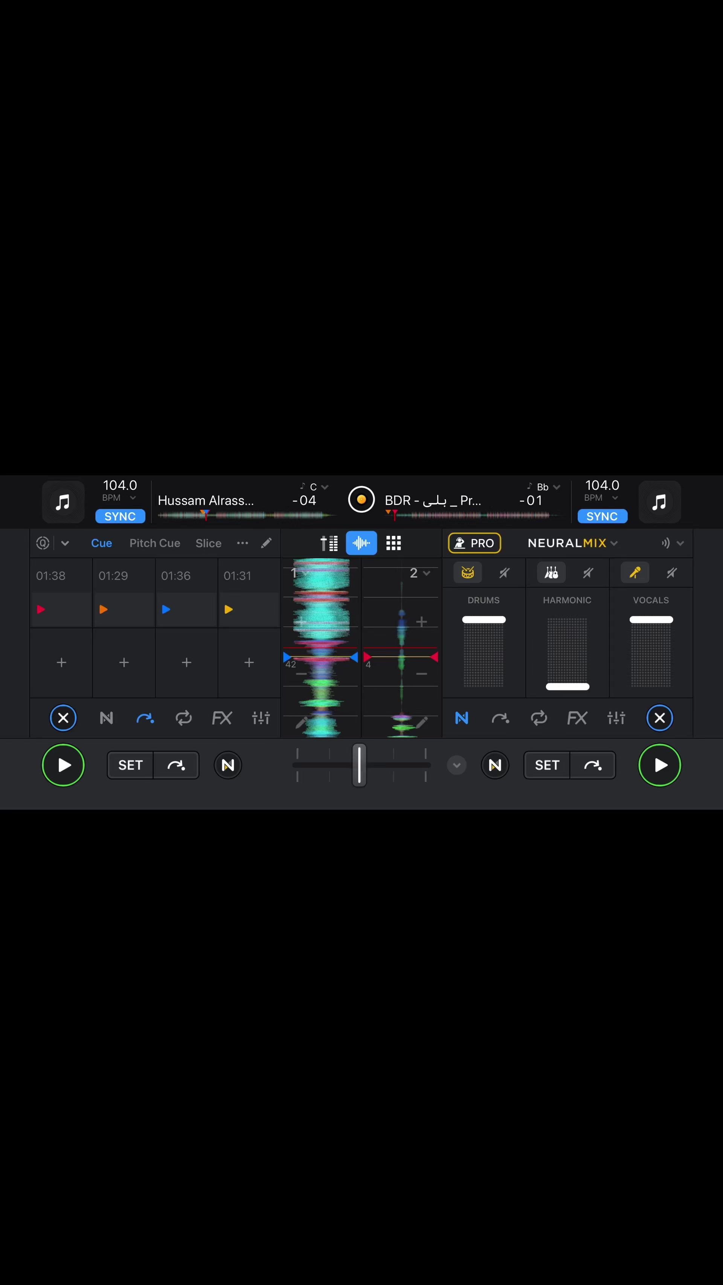Set cue on left deck with SET
The height and width of the screenshot is (1285, 723).
click(130, 765)
